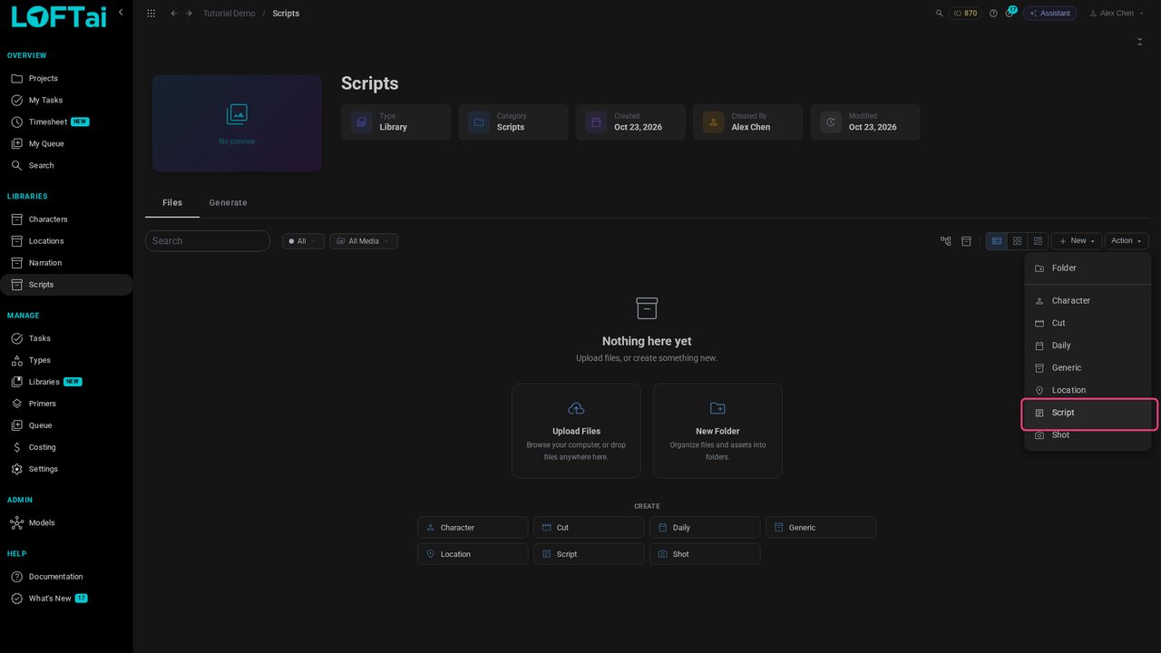The image size is (1161, 653).
Task: Choose Daily from the New menu
Action: coord(1088,346)
